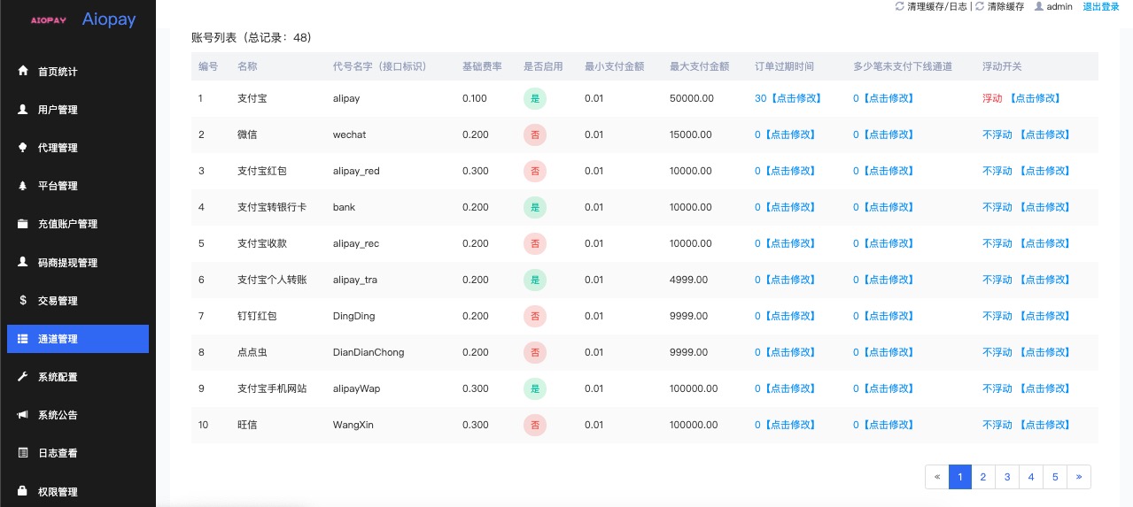Go to next page using » arrow

[x=1079, y=477]
